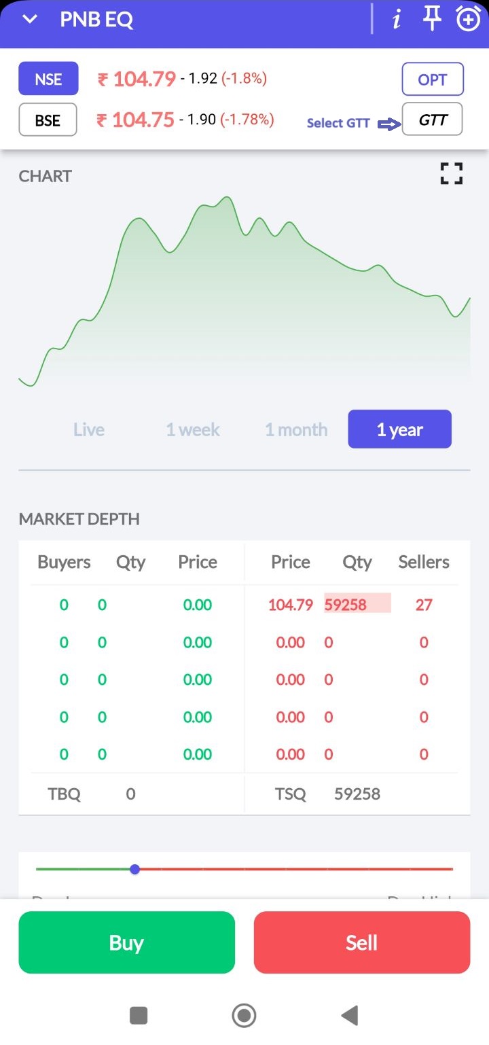Select the NSE exchange toggle
The width and height of the screenshot is (489, 1045).
(48, 79)
